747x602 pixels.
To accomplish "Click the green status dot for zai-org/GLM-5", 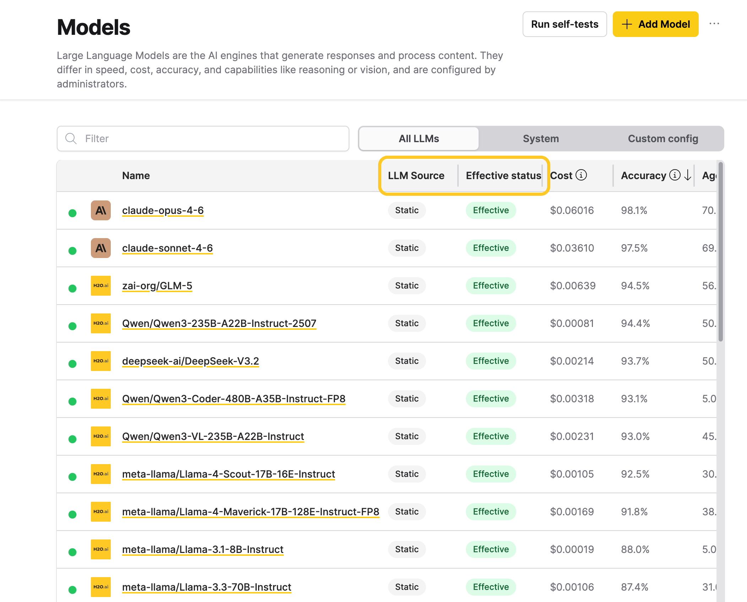I will click(x=72, y=289).
